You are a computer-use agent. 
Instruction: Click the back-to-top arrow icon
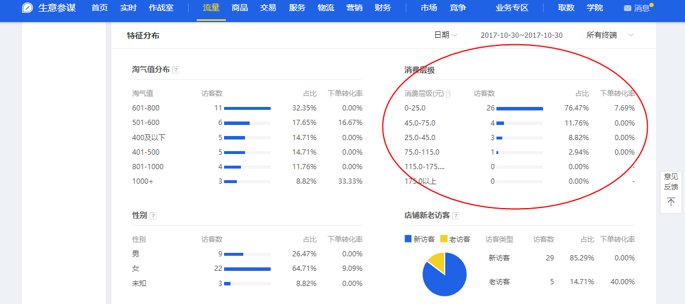coord(670,202)
